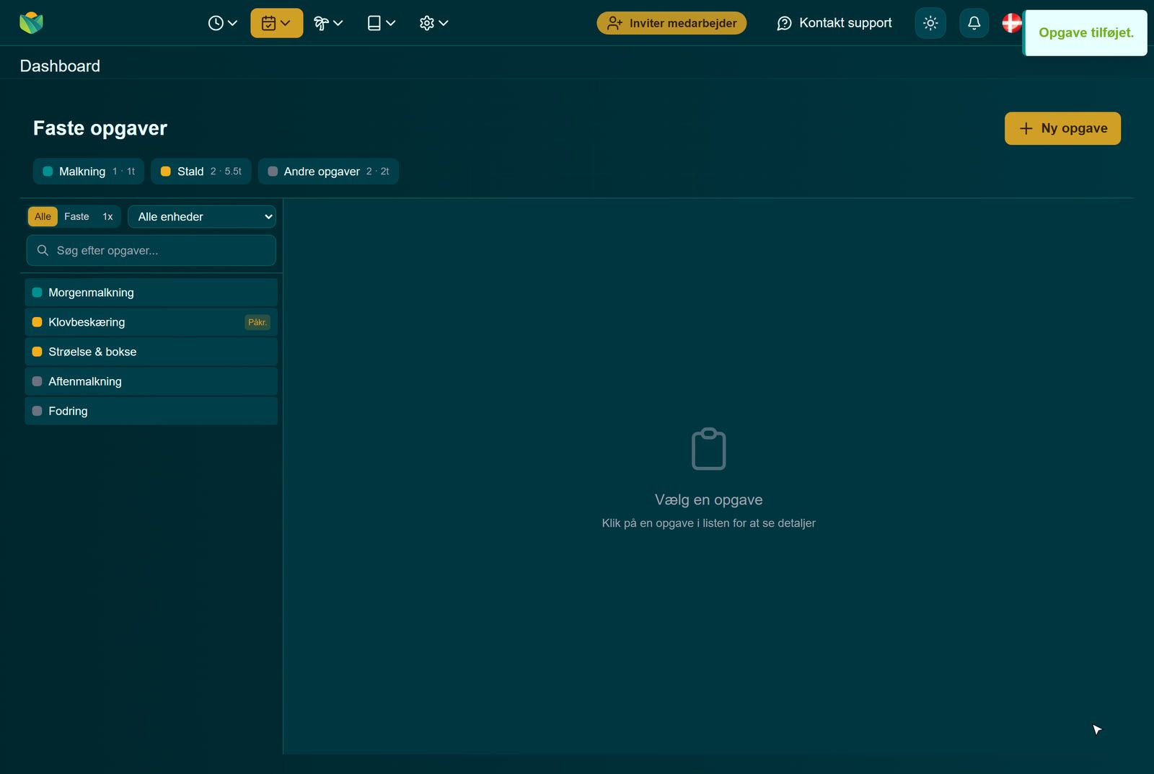Select the 1x filter tab
The image size is (1154, 774).
[107, 217]
